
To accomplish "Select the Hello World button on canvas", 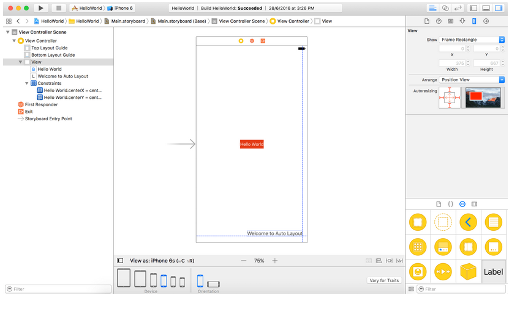I will [252, 144].
